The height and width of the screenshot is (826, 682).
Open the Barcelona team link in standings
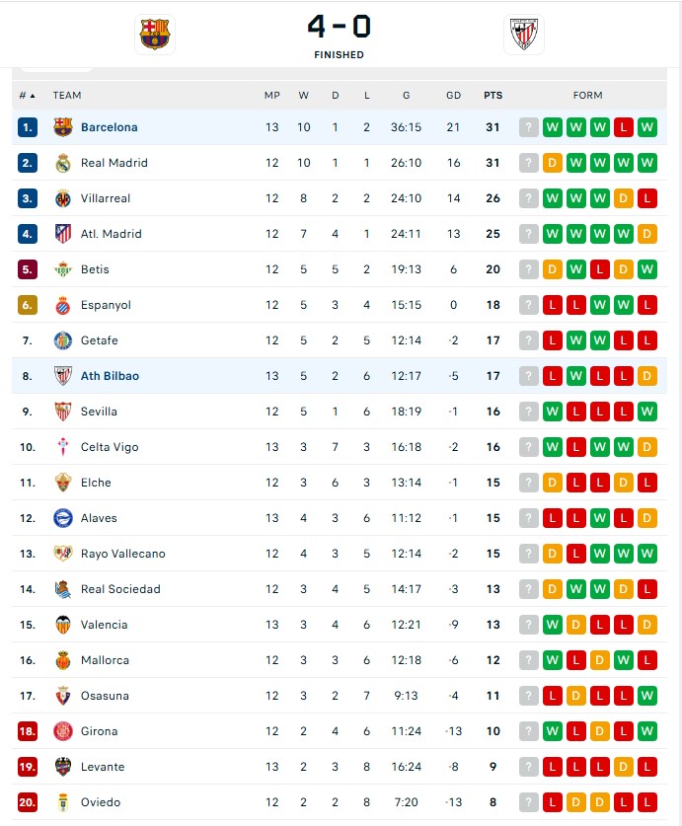click(x=109, y=127)
